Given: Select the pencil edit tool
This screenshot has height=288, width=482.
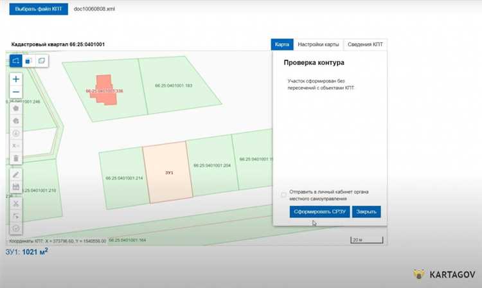Looking at the screenshot, I should click(16, 174).
